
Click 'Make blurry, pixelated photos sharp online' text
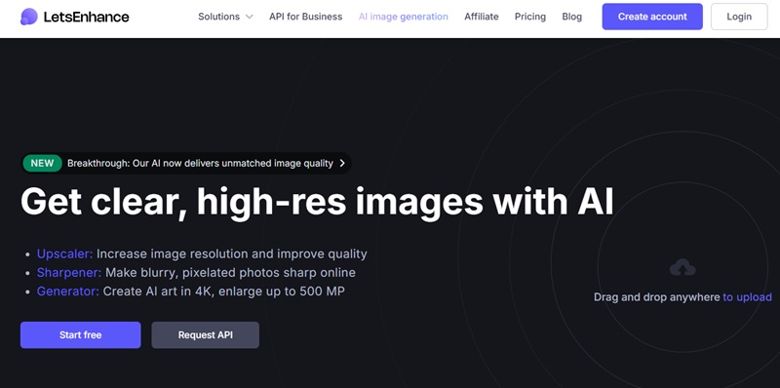pyautogui.click(x=230, y=273)
